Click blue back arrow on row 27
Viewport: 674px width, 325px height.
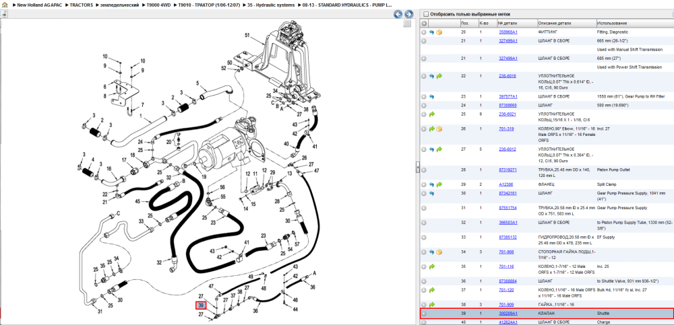point(431,149)
